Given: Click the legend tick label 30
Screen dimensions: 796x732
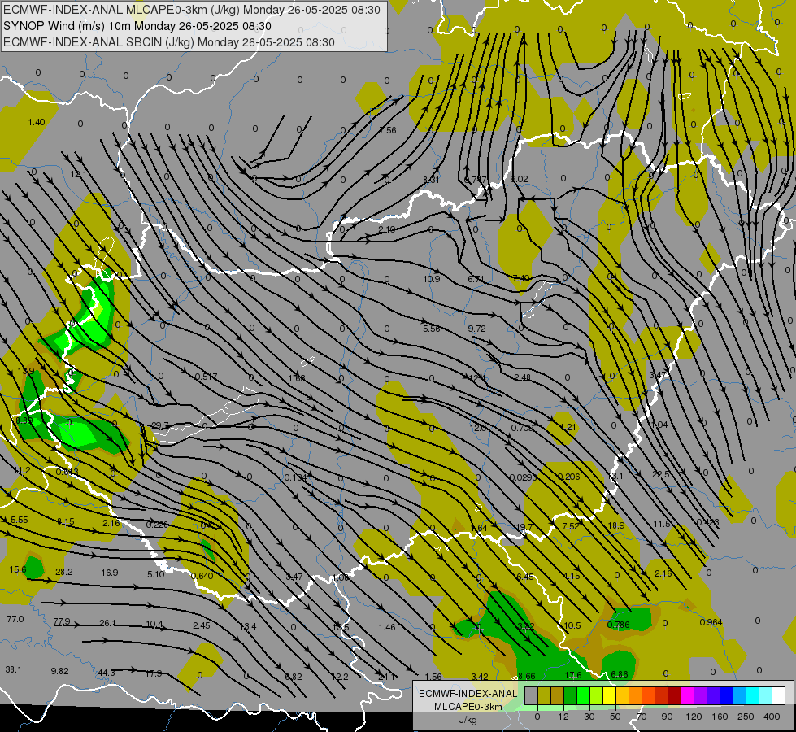Looking at the screenshot, I should tap(589, 717).
